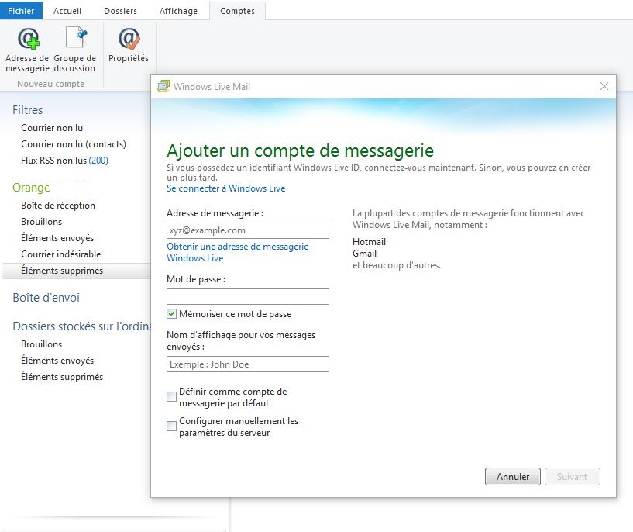Viewport: 633px width, 532px height.
Task: Open Éléments supprimés under Dossiers stockés
Action: pos(62,376)
